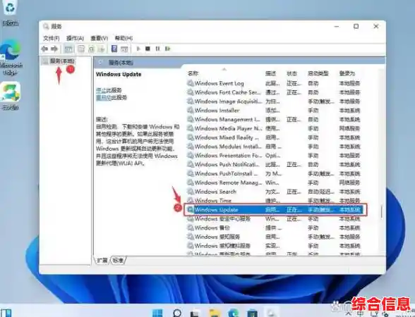
Task: Sort by the 描述 column header
Action: (x=271, y=73)
